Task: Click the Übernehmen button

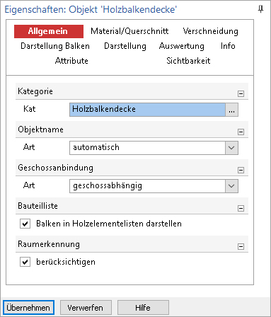Action: point(28,308)
